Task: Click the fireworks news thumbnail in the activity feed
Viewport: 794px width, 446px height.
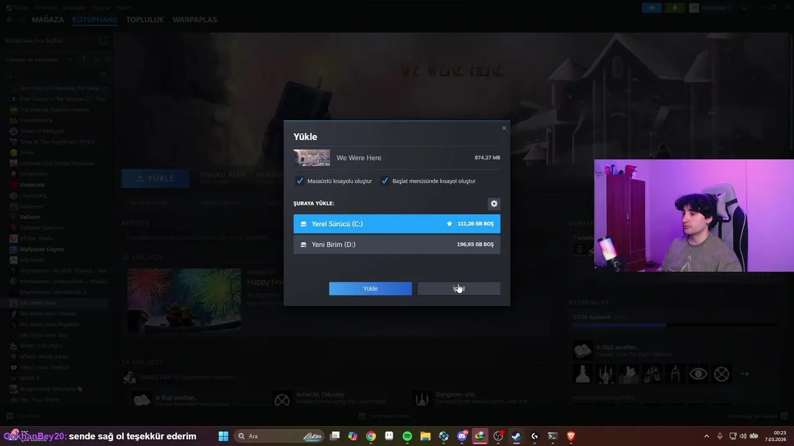Action: tap(184, 300)
